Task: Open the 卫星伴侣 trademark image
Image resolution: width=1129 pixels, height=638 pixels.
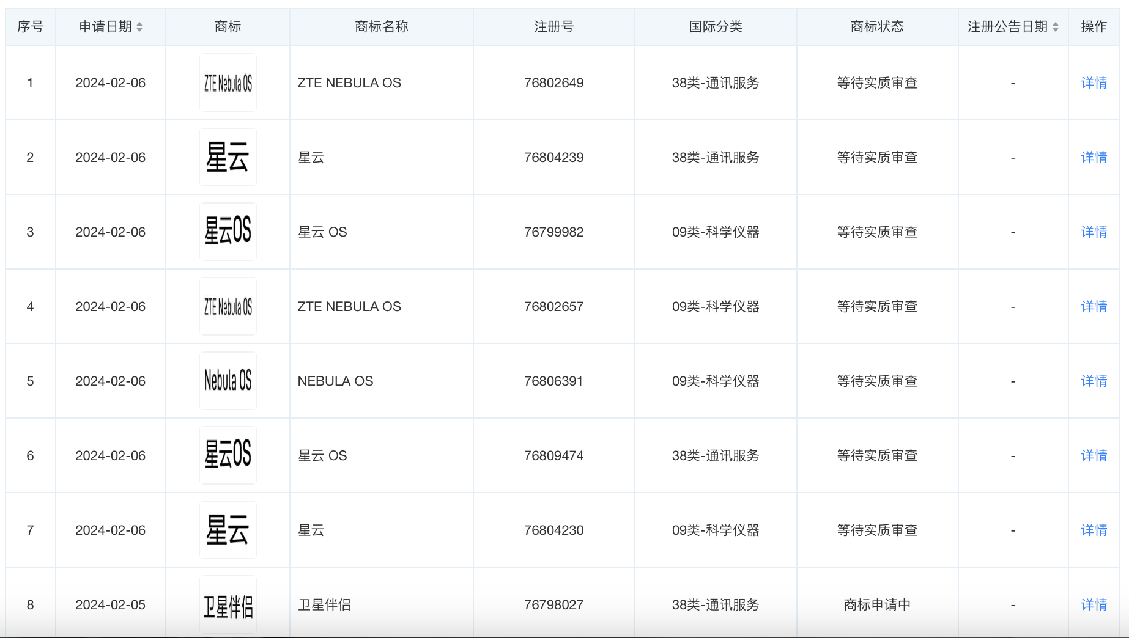Action: pos(228,604)
